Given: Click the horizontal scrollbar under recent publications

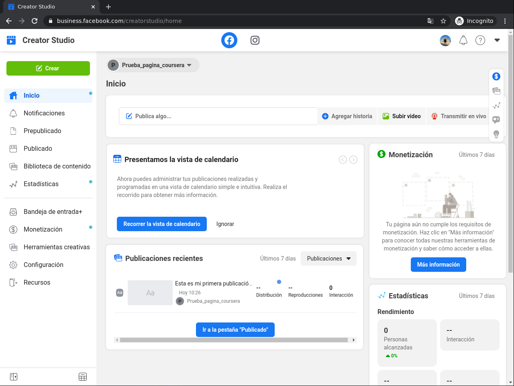Looking at the screenshot, I should (234, 340).
